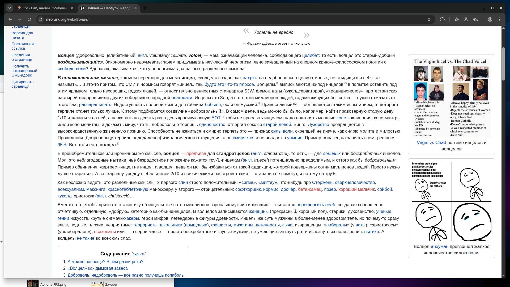This screenshot has height=287, width=510.
Task: Open the password key icon
Action: [476, 19]
